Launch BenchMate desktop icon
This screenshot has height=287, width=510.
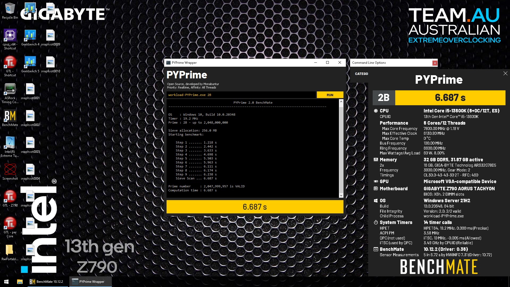coord(10,118)
